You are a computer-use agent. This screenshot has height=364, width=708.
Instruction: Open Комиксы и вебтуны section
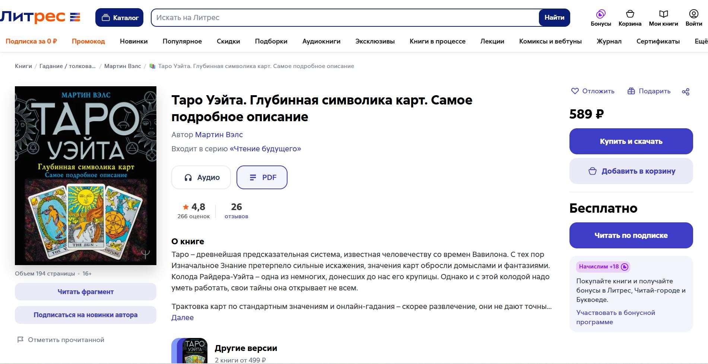point(550,41)
